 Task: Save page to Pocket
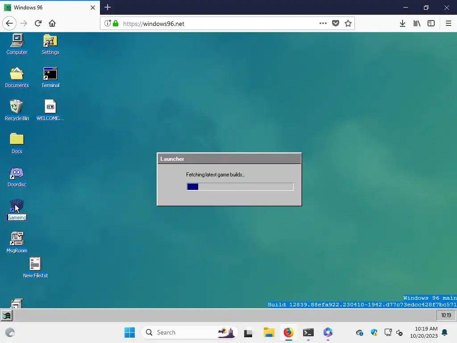click(336, 23)
